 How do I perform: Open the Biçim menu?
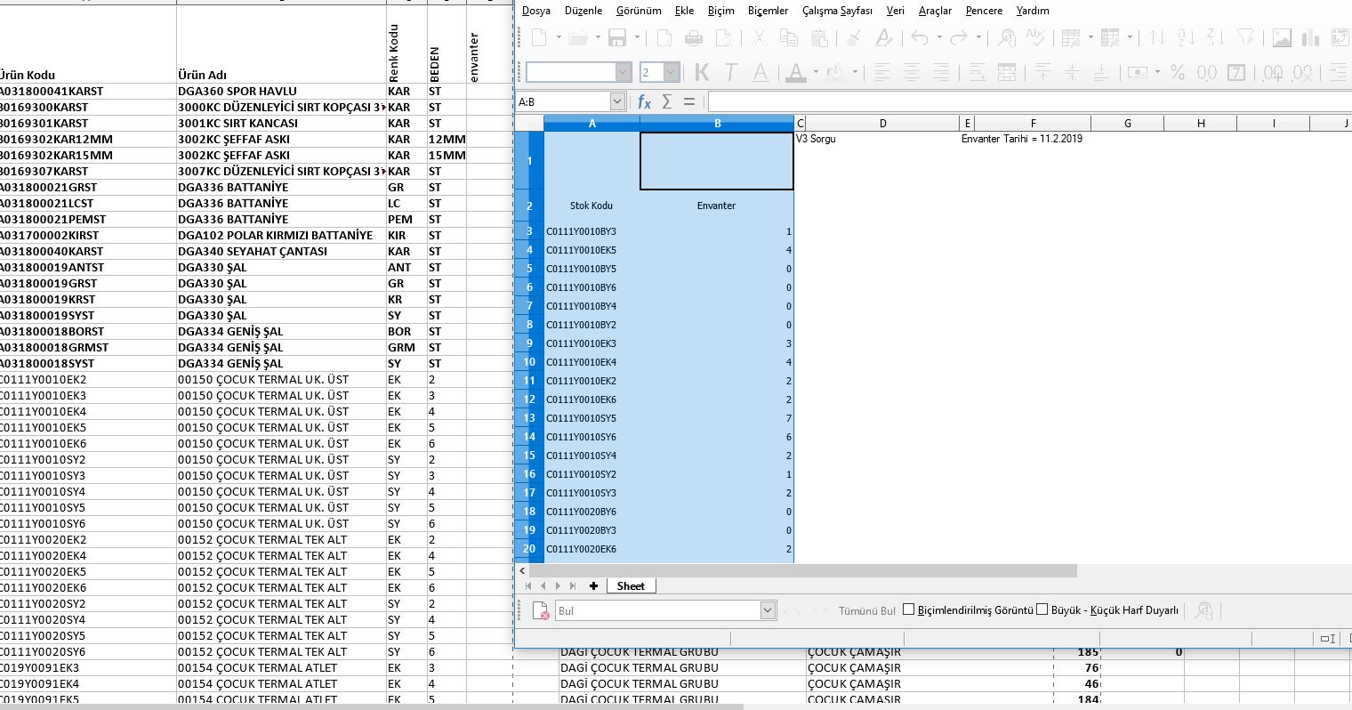tap(721, 11)
